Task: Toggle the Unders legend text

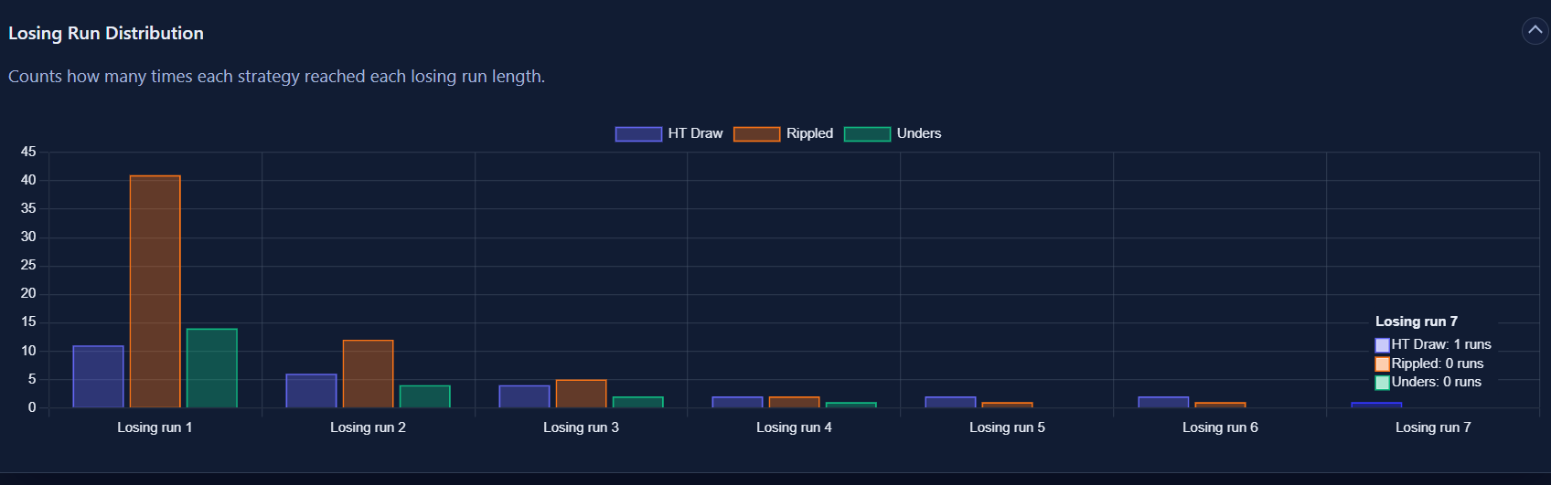Action: (918, 133)
